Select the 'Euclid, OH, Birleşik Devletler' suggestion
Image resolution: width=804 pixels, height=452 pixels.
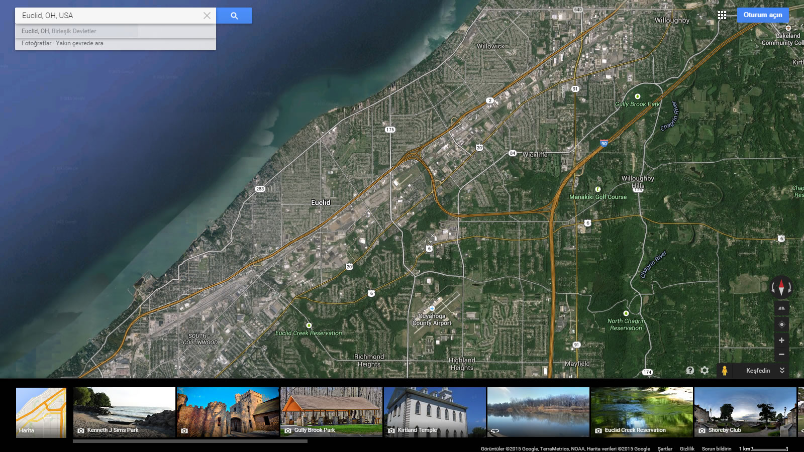pos(59,31)
